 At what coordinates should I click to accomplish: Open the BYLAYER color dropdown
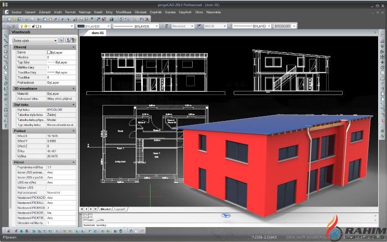(x=108, y=27)
